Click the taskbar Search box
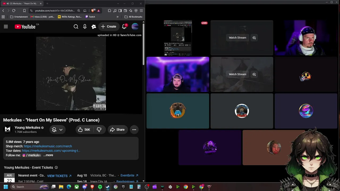Screen dimensions: 340x191 tap(30, 187)
